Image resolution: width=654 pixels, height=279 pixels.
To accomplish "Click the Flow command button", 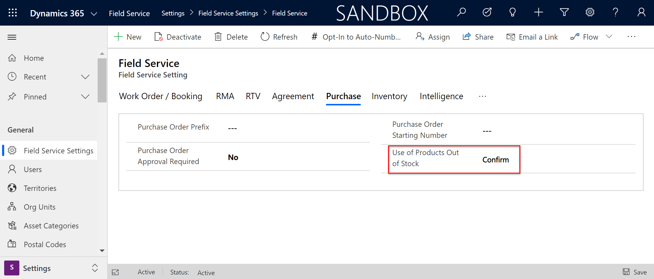I will (x=584, y=37).
